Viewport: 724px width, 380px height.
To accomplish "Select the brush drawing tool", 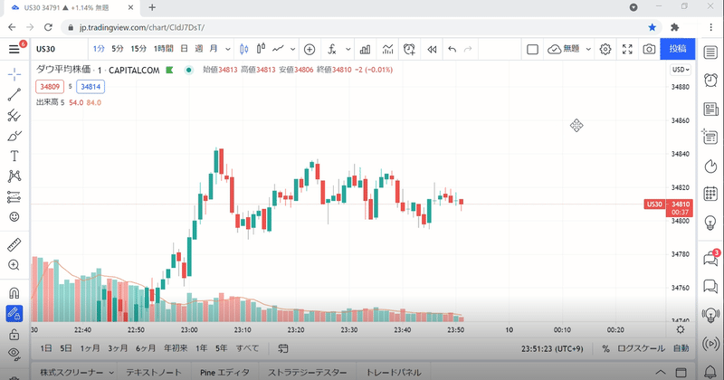I will pos(14,136).
